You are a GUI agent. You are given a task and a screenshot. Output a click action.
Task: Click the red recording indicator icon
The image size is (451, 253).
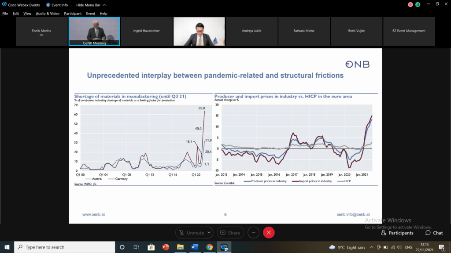coord(410,4)
